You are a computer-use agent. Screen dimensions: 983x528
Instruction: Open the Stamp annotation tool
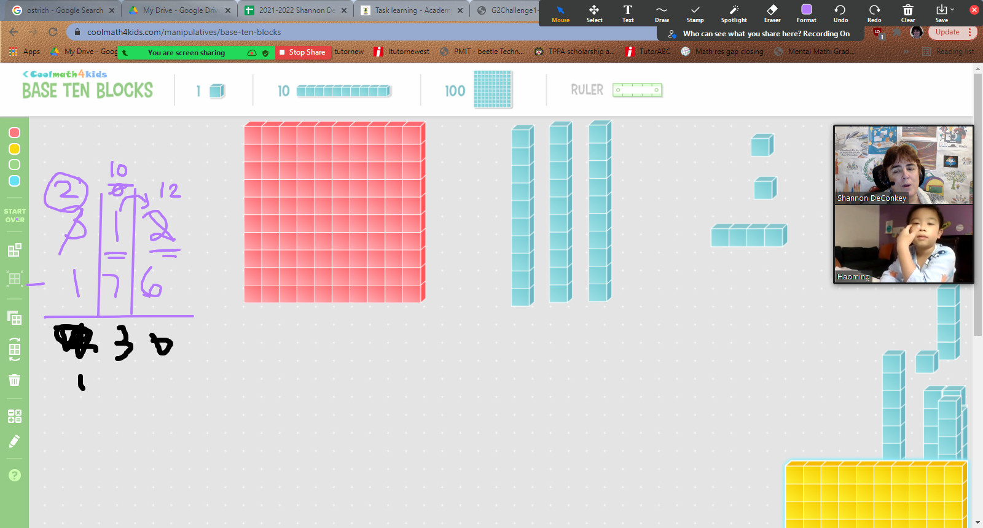[x=695, y=14]
